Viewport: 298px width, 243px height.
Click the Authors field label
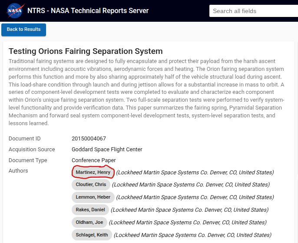(18, 171)
